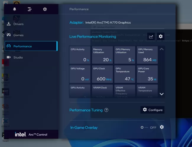The width and height of the screenshot is (192, 147).
Task: Click the CPU Activity metric tile
Action: (x=80, y=55)
